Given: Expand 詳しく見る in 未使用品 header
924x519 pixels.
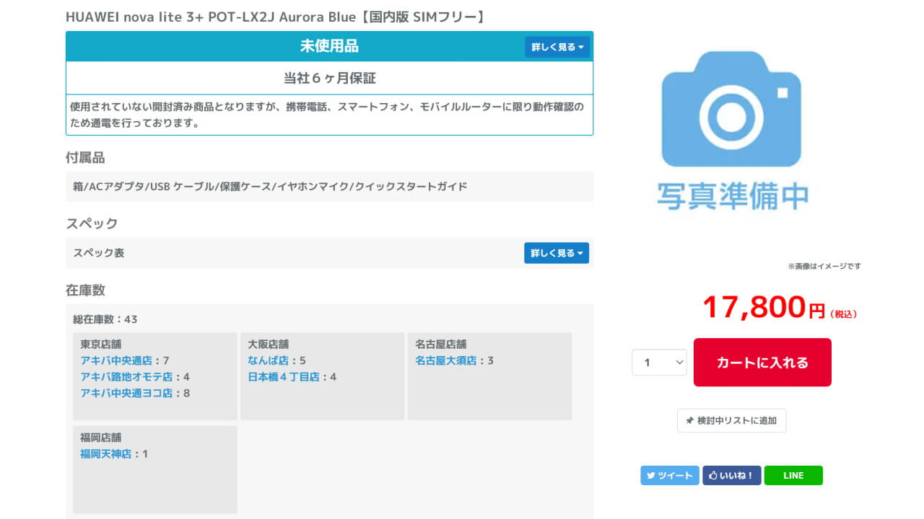Looking at the screenshot, I should 557,47.
